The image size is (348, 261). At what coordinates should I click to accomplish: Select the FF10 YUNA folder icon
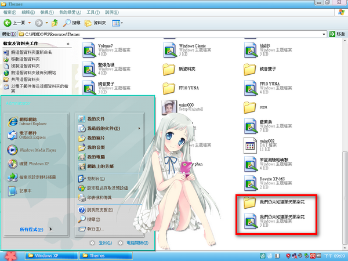169,88
